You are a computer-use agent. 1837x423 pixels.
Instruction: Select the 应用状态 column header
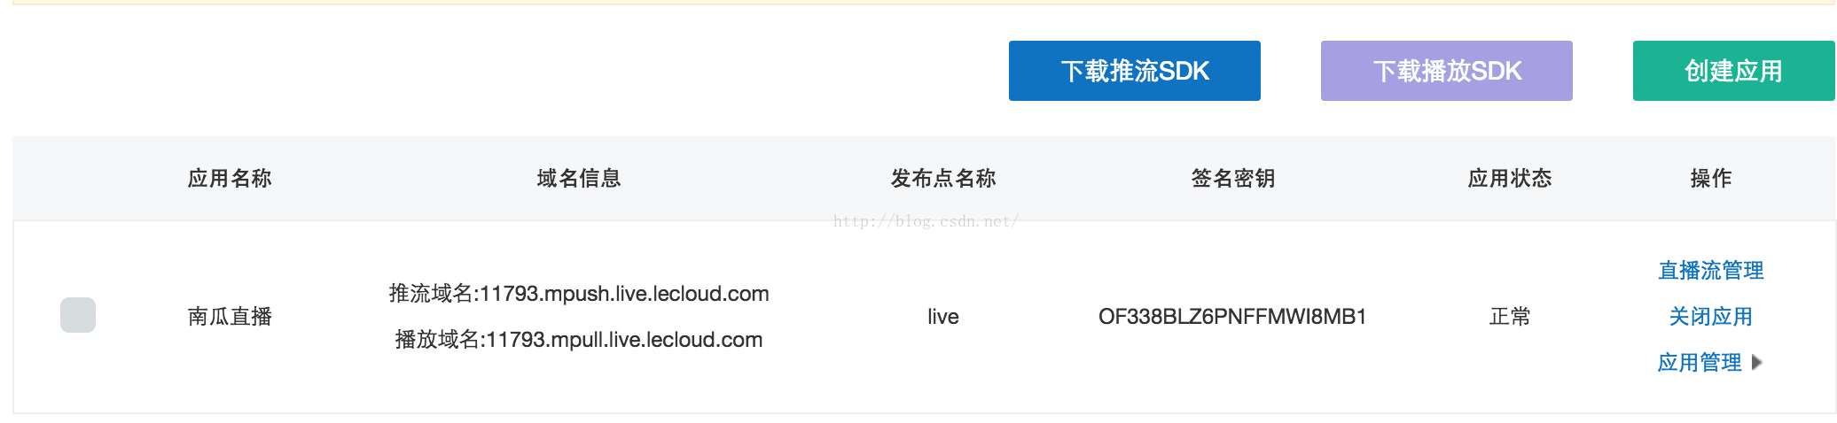1510,178
